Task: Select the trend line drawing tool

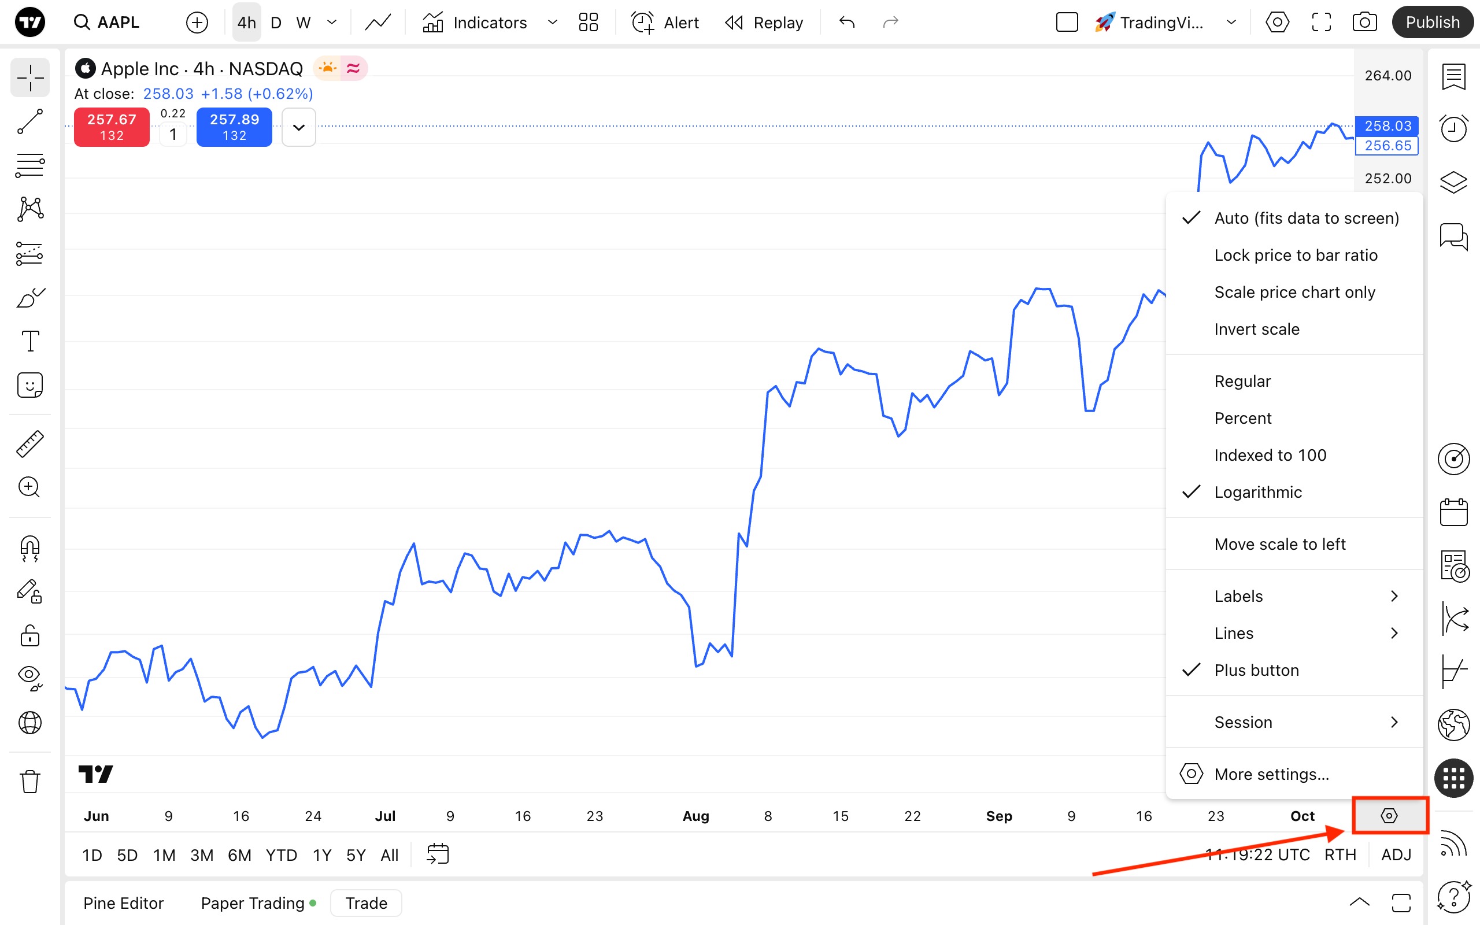Action: [29, 122]
